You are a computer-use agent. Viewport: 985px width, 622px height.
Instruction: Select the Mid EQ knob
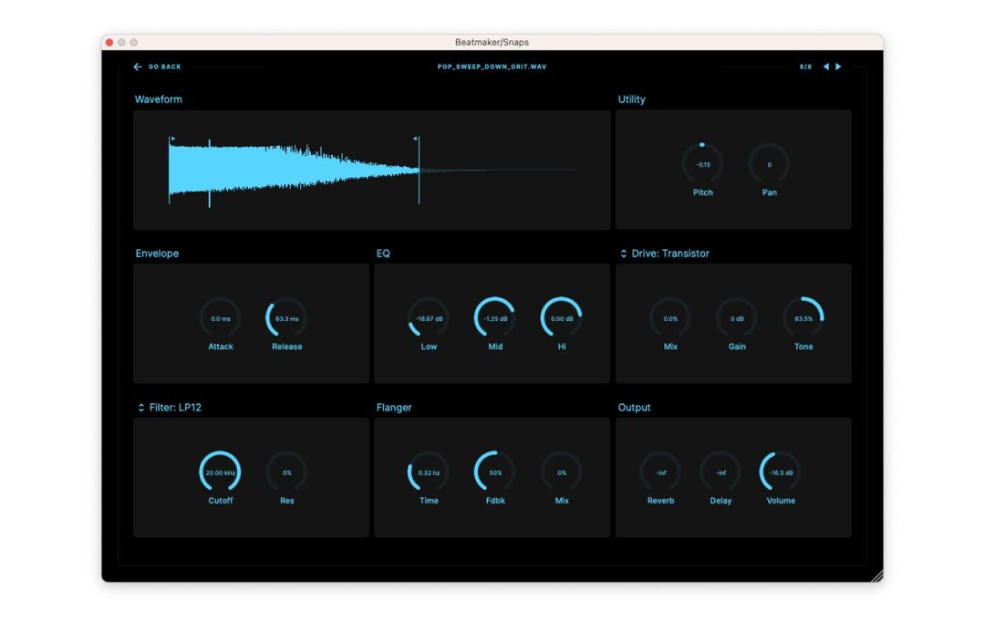click(x=493, y=320)
